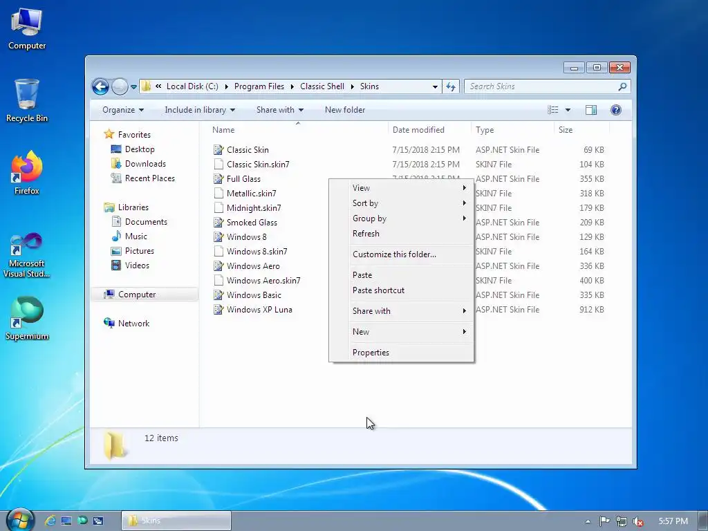Open the Pictures library

coord(139,250)
